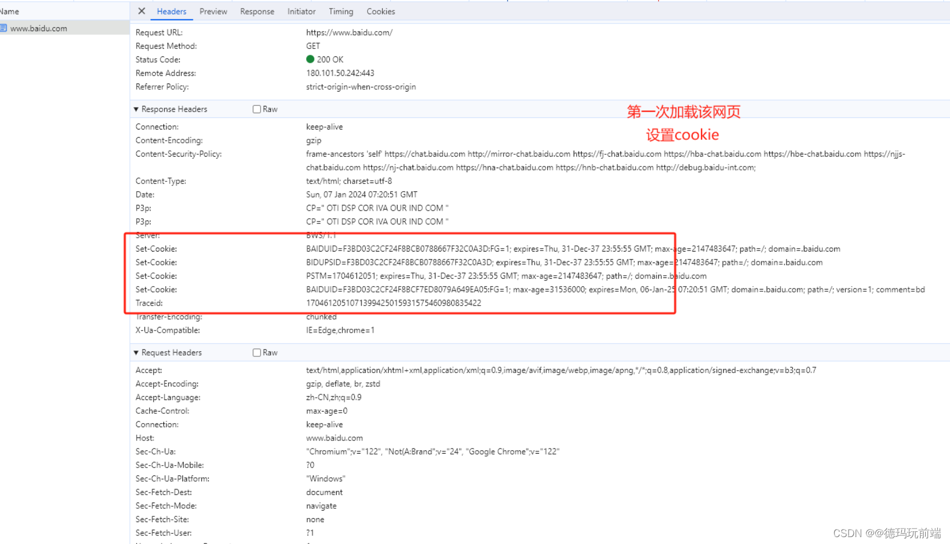Open the Response tab
Viewport: 950px width, 544px height.
[257, 12]
